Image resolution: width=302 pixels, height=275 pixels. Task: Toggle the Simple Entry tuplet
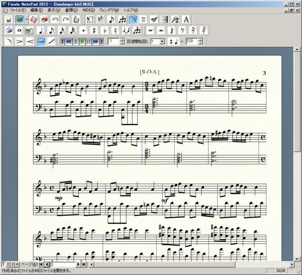137,30
